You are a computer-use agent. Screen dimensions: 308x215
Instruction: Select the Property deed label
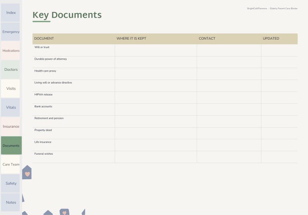[43, 130]
